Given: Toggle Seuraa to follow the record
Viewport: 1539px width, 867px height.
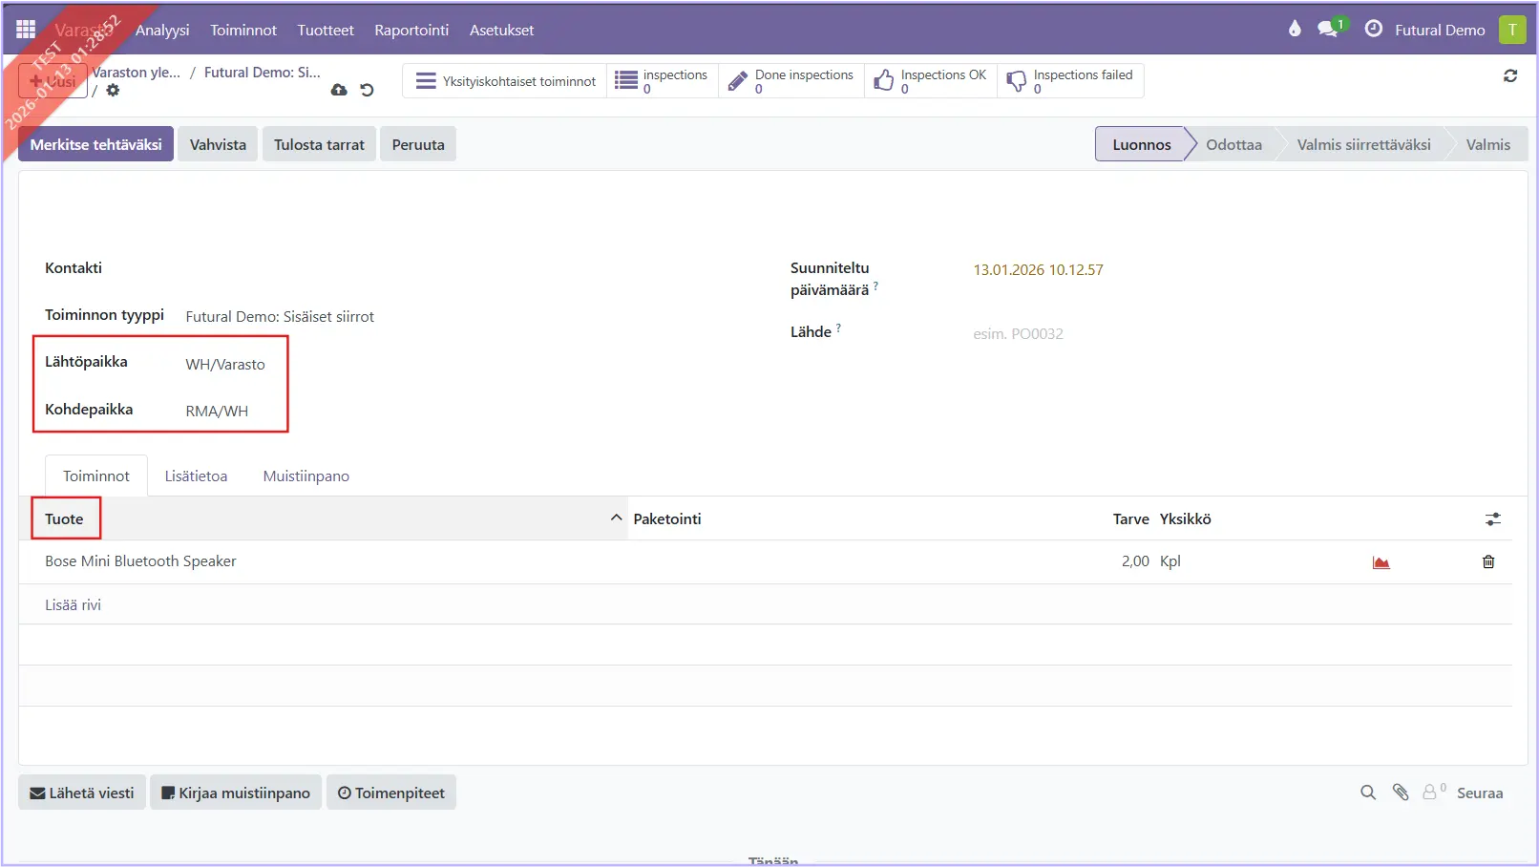Looking at the screenshot, I should [x=1479, y=793].
